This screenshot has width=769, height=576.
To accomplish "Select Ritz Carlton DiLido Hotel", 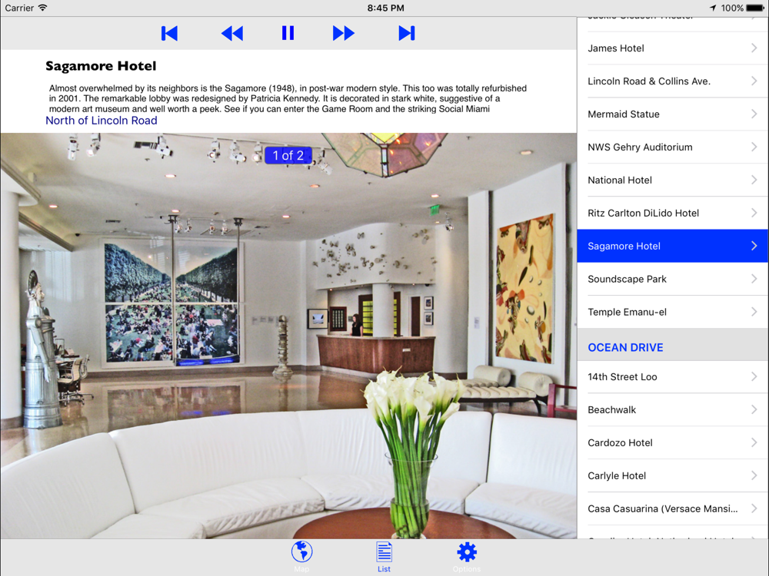I will [672, 213].
